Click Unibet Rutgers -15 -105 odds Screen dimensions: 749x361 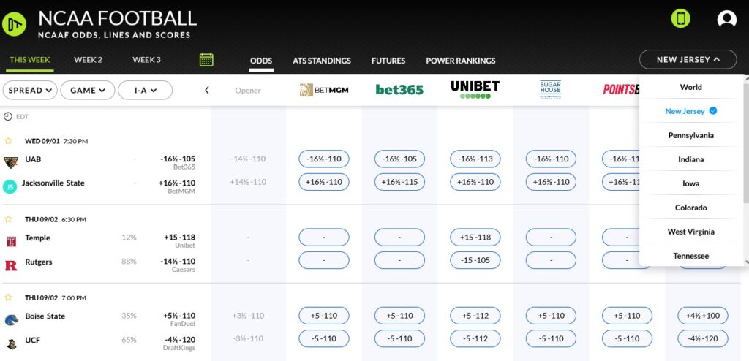[x=475, y=260]
